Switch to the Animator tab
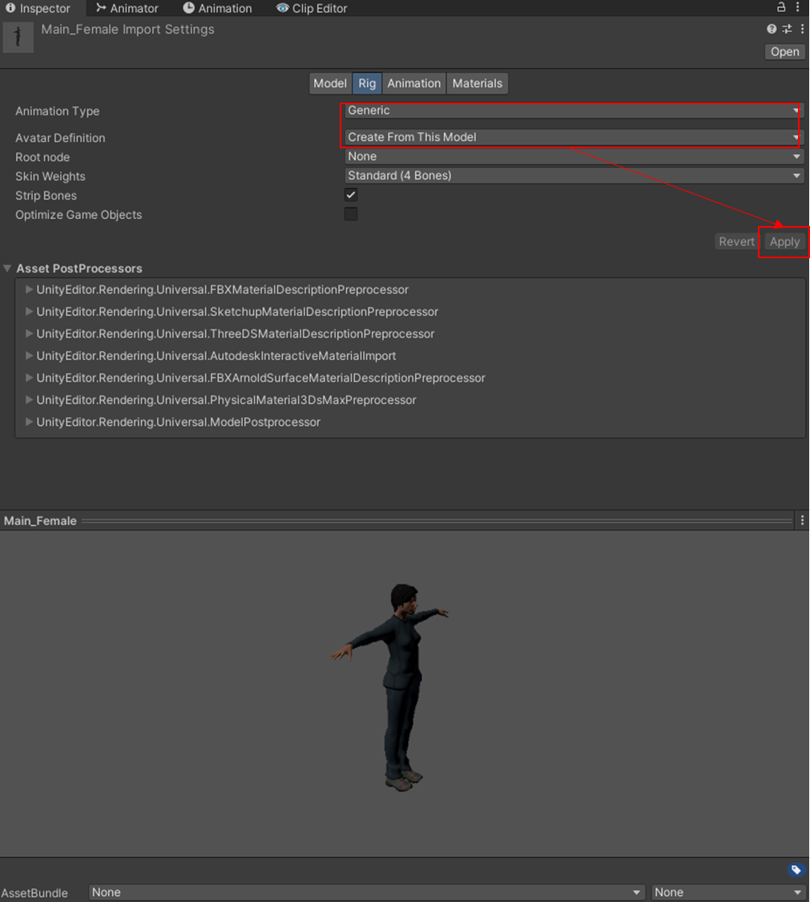Image resolution: width=810 pixels, height=902 pixels. 127,8
